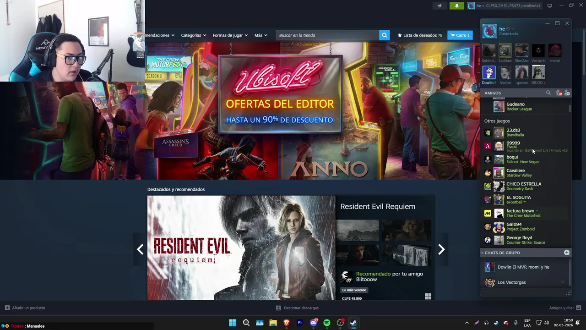Expand Los Vectorgas group chevron
Screen dimensions: 586x330
click(x=563, y=282)
